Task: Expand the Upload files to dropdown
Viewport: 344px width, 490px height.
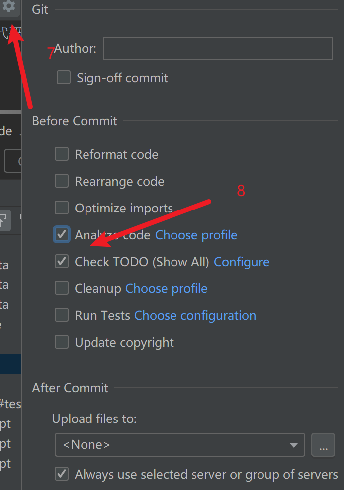Action: coord(179,445)
